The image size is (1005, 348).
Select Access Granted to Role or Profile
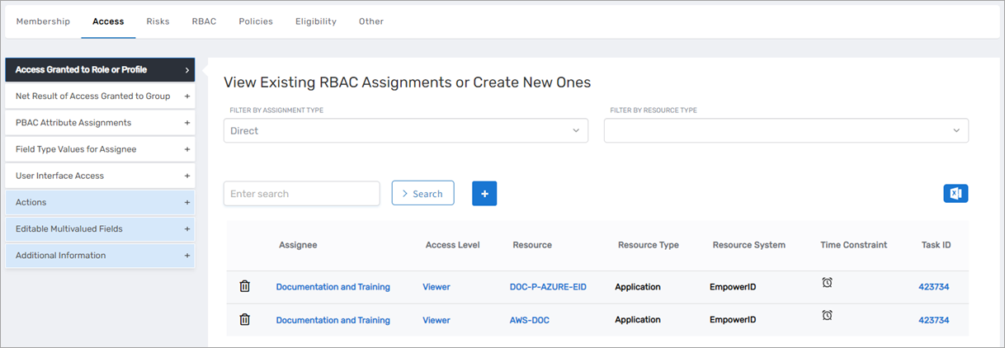tap(99, 70)
